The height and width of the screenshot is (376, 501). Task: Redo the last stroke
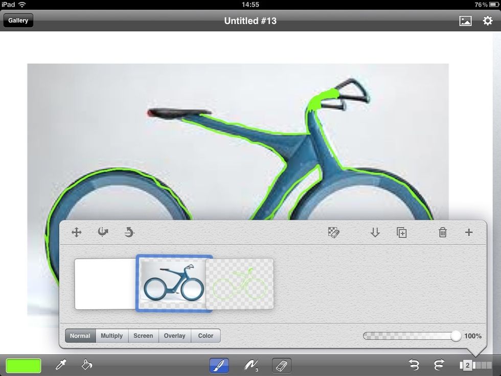point(438,365)
